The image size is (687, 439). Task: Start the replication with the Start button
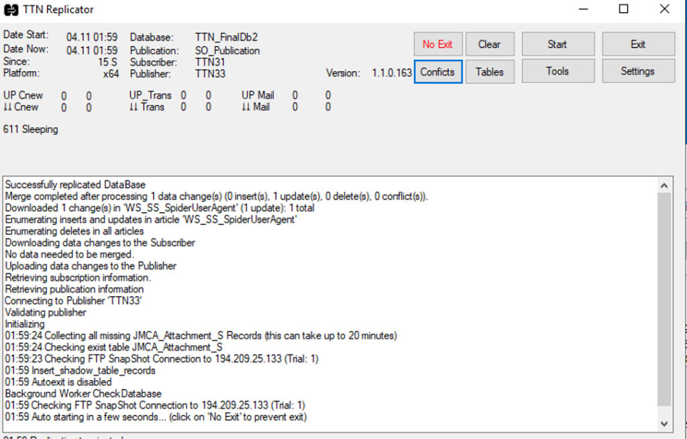click(557, 44)
